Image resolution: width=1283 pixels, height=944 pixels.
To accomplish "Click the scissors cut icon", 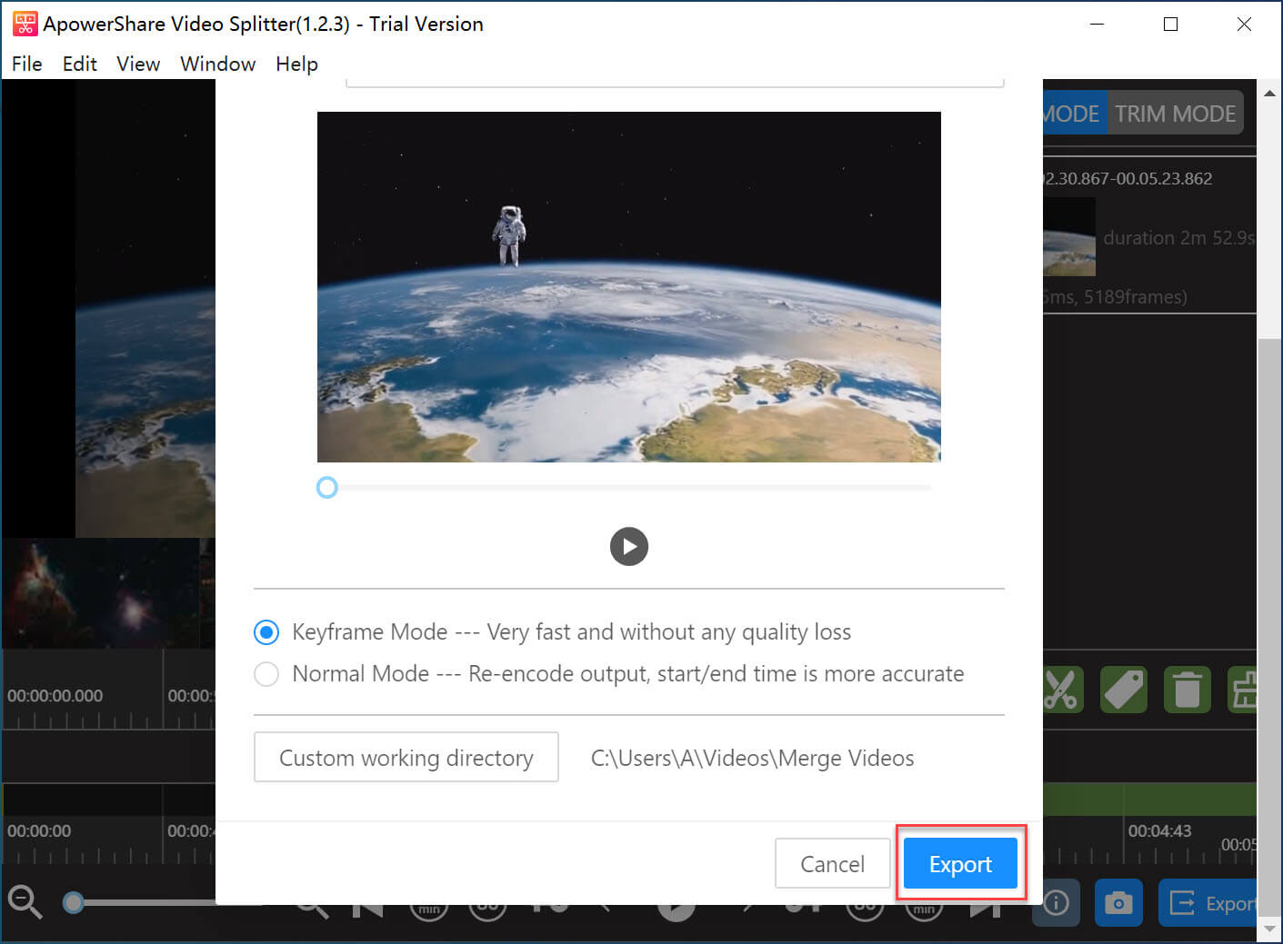I will [1060, 690].
